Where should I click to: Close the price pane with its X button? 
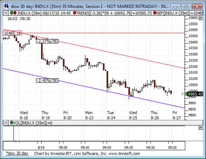[x=5, y=13]
